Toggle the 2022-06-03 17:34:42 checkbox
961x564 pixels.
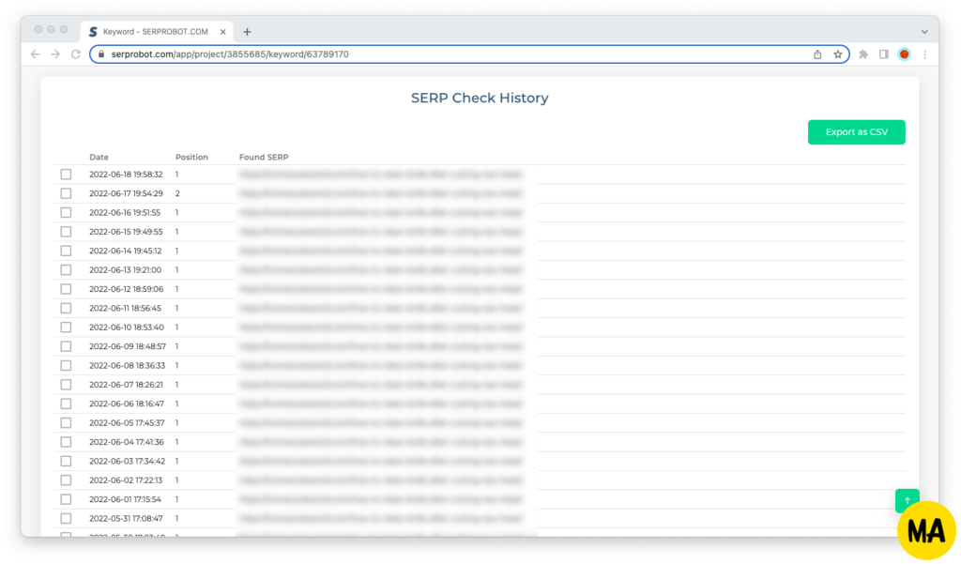pyautogui.click(x=67, y=462)
